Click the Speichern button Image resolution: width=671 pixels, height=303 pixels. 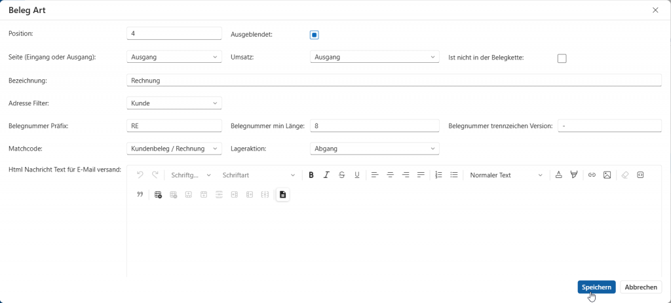point(596,287)
